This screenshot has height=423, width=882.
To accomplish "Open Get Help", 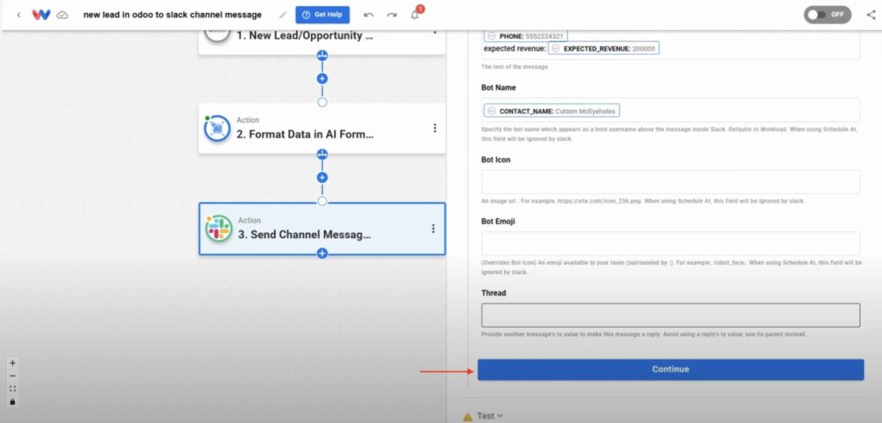I will point(322,15).
